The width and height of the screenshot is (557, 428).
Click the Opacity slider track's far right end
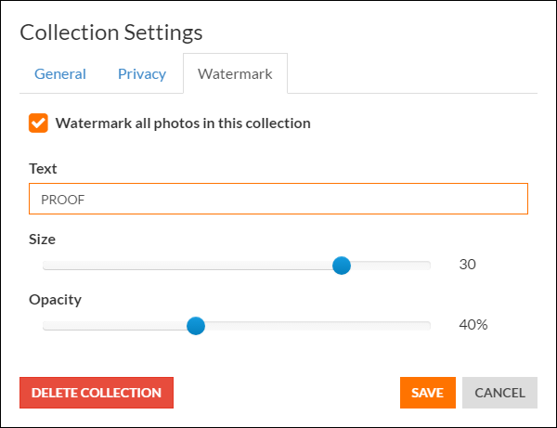pos(428,326)
